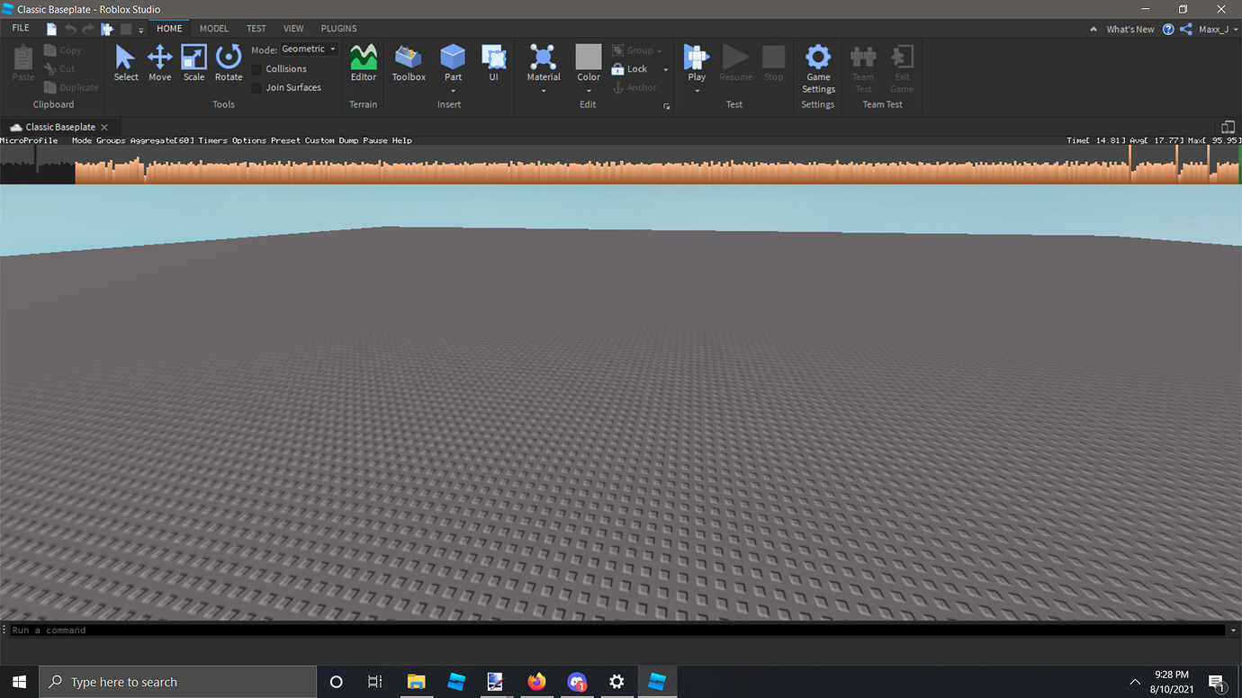Screen dimensions: 1242x698
Task: Open the Terrain Editor
Action: [x=363, y=63]
